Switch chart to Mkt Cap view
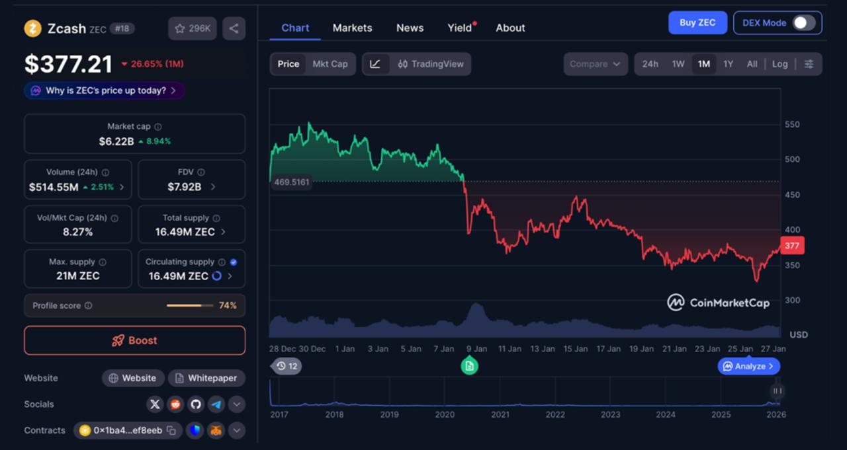Image resolution: width=847 pixels, height=450 pixels. [330, 64]
